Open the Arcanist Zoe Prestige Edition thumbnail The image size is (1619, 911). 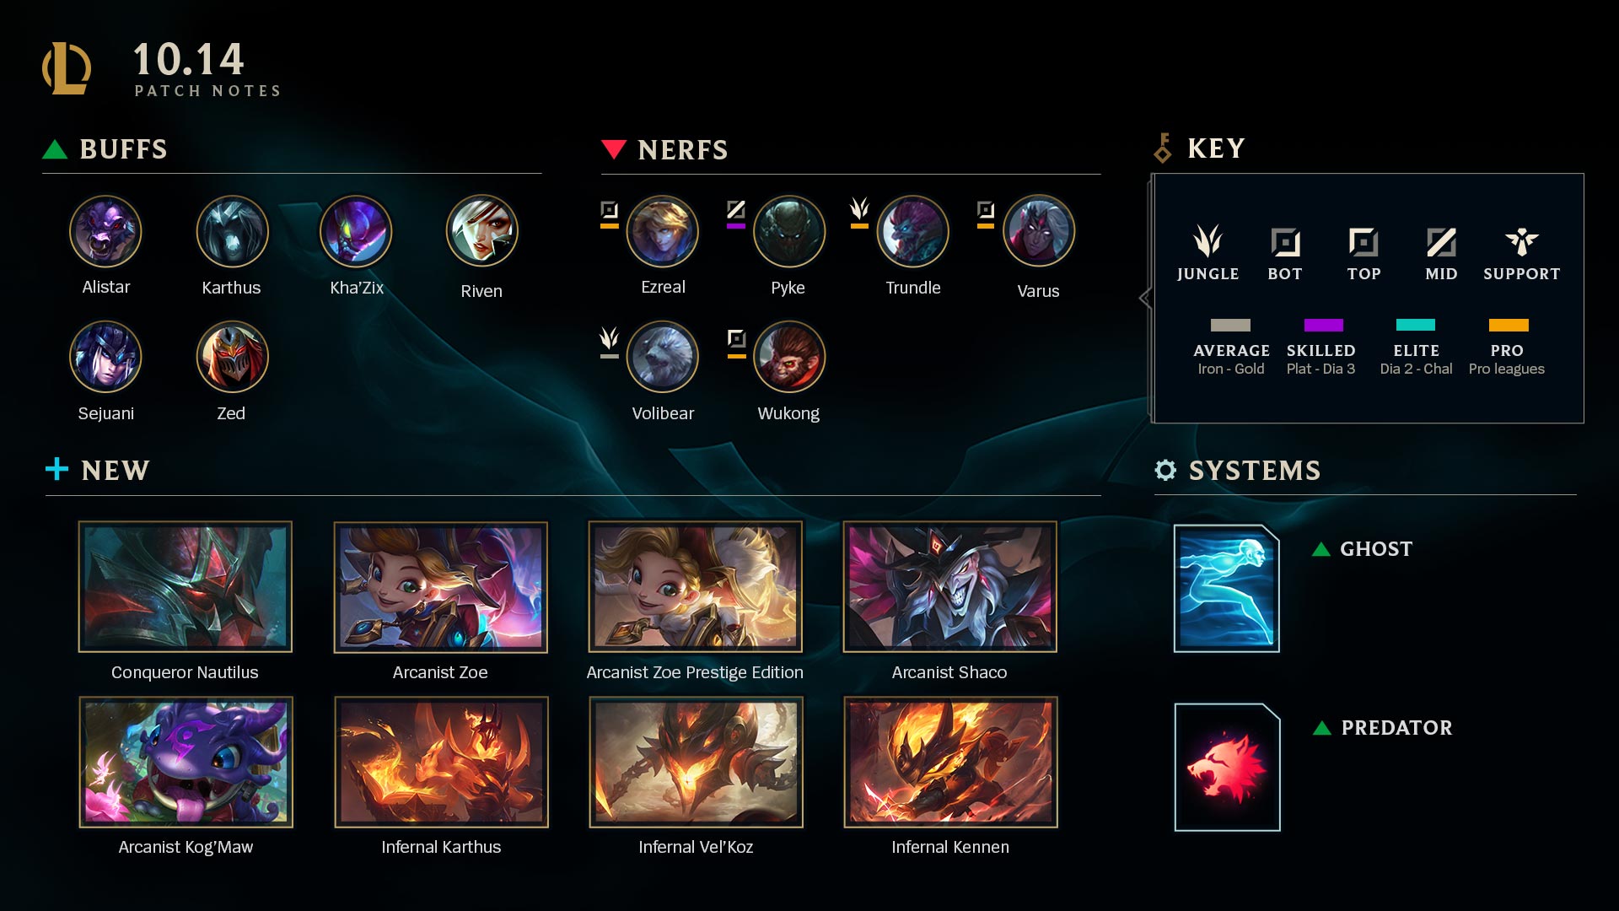pyautogui.click(x=695, y=587)
